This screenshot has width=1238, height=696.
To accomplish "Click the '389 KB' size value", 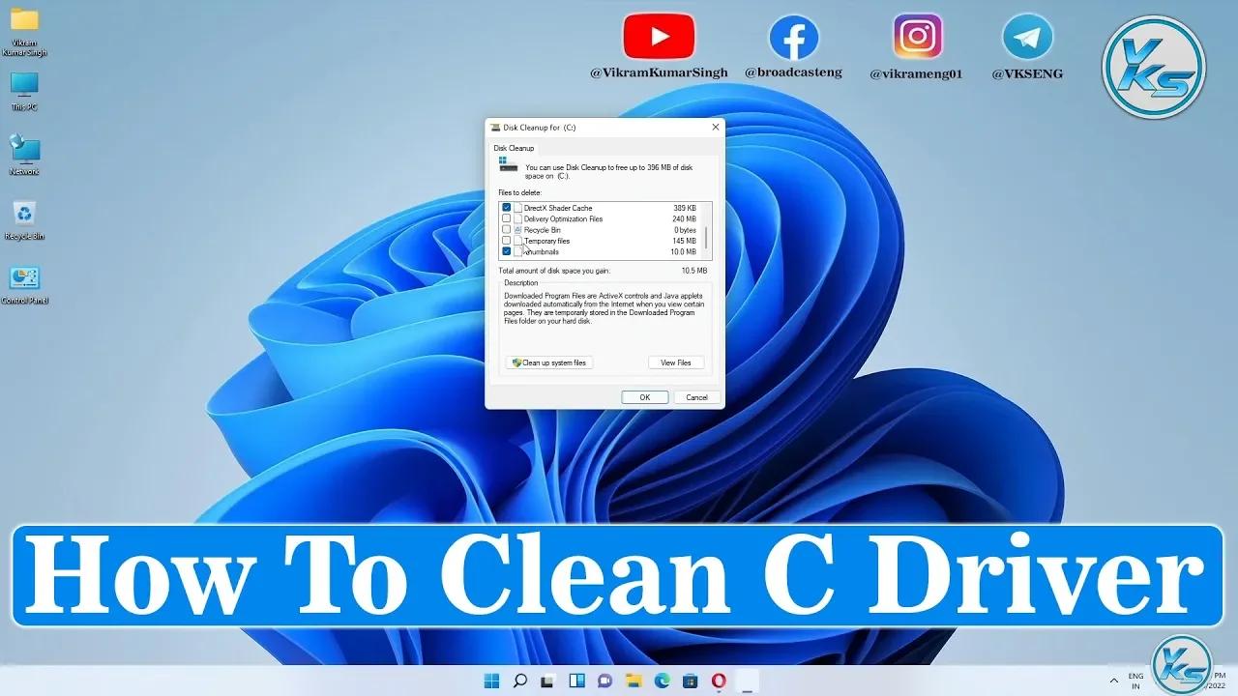I will pyautogui.click(x=685, y=208).
